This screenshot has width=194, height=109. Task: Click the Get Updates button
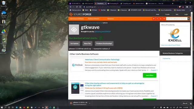point(74,44)
